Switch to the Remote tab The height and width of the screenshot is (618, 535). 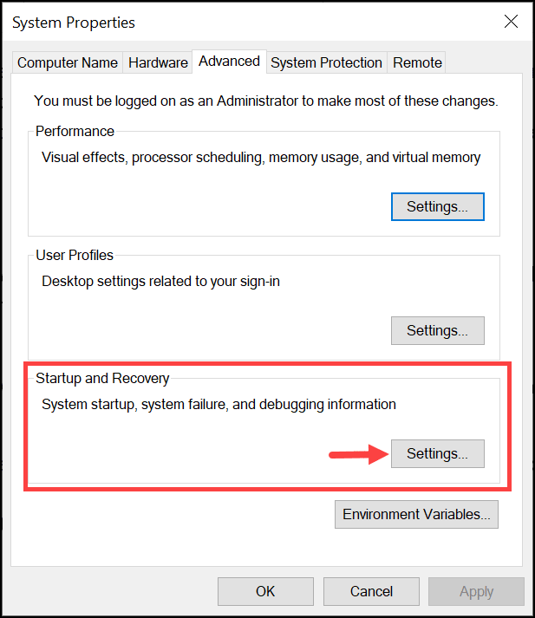point(417,62)
